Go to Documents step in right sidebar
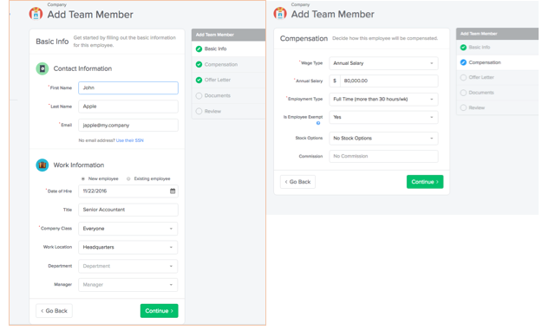The width and height of the screenshot is (549, 330). click(x=497, y=93)
